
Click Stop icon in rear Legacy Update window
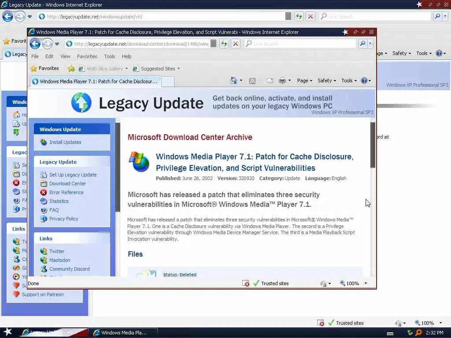pyautogui.click(x=311, y=16)
